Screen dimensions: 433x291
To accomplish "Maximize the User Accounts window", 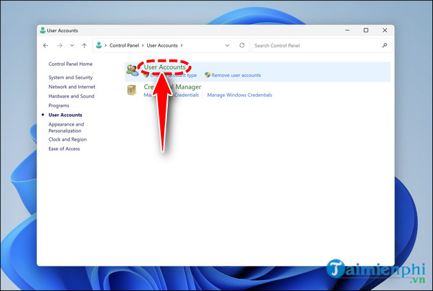I will tap(366, 30).
